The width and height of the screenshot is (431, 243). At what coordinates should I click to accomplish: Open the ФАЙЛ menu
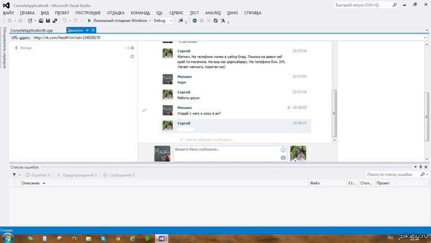click(8, 13)
